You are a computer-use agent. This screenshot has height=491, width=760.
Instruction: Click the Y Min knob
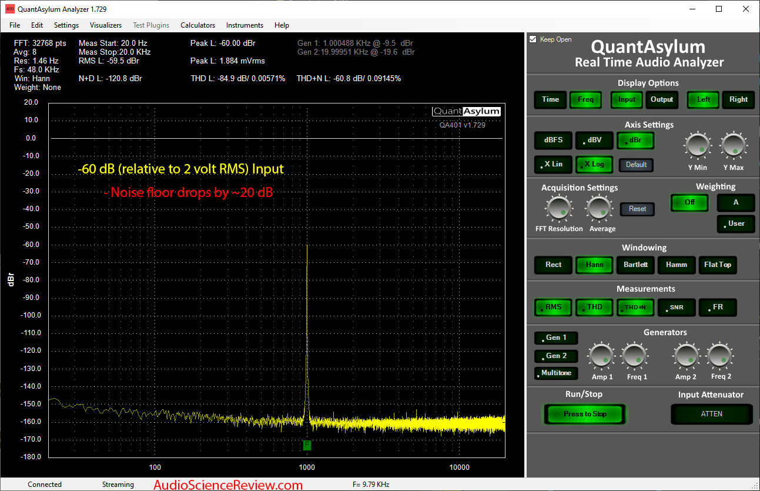[697, 145]
